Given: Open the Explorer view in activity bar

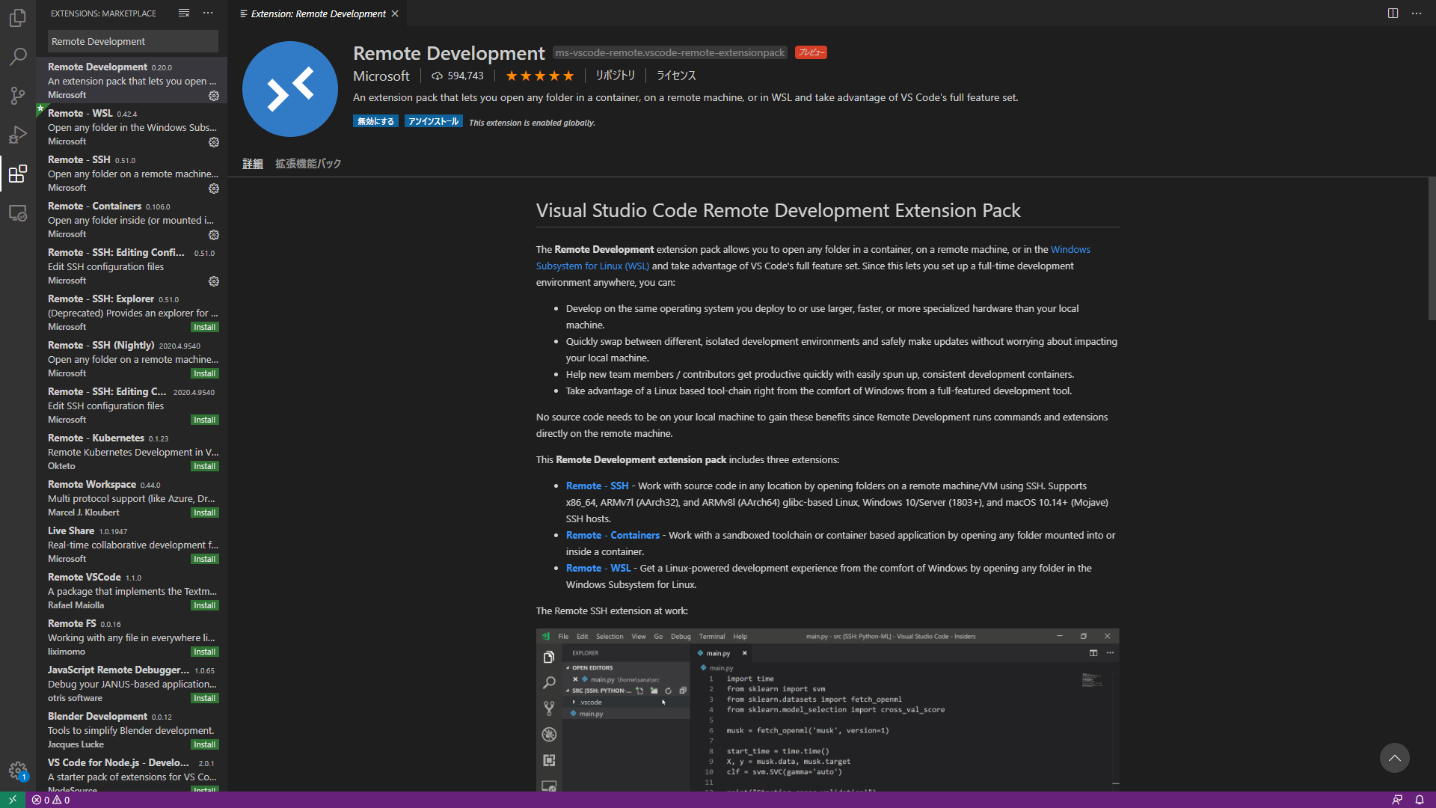Looking at the screenshot, I should point(18,18).
